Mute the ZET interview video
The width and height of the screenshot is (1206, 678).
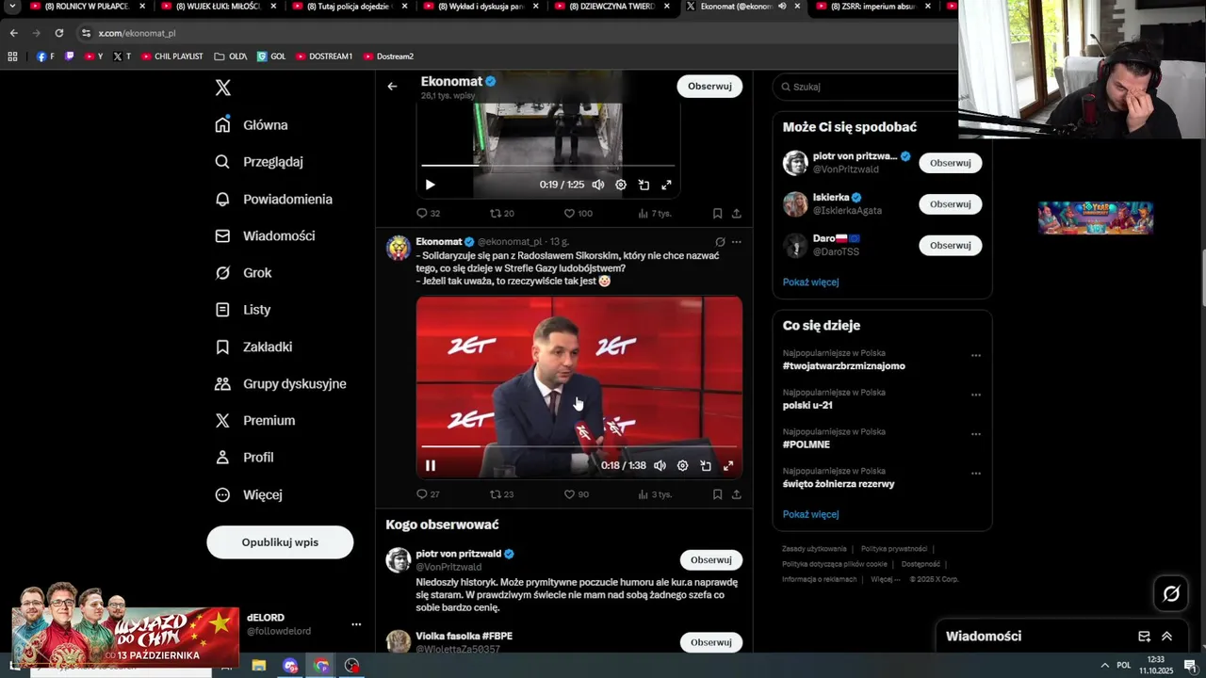660,465
